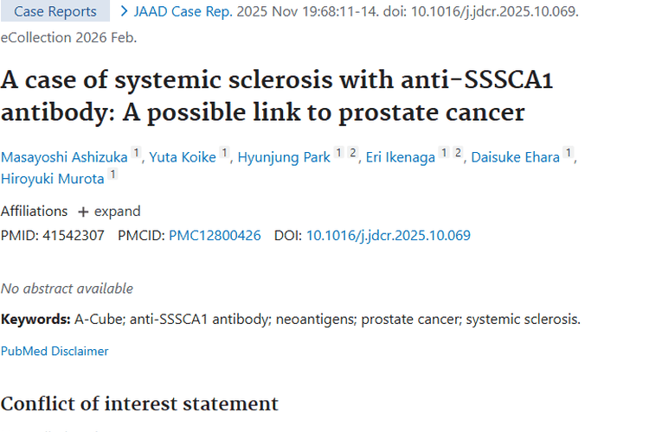
Task: Click the article title heading
Action: click(277, 96)
